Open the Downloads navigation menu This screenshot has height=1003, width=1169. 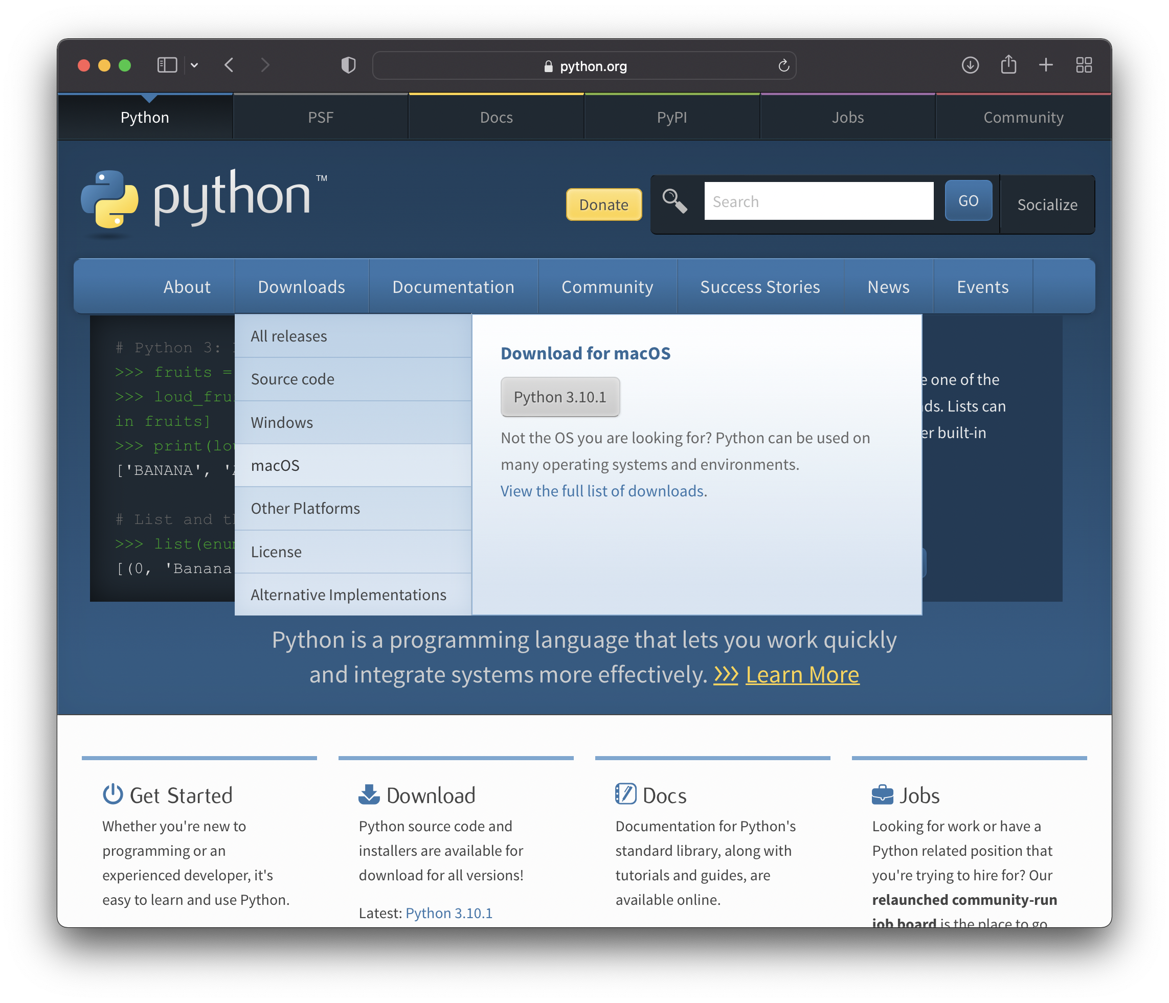point(301,287)
